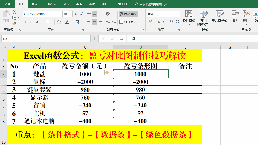Click the Format Painter brush icon
The width and height of the screenshot is (258, 145).
pos(14,23)
